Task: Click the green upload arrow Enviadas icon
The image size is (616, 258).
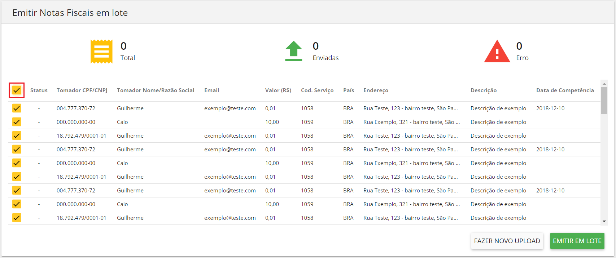Action: coord(293,51)
